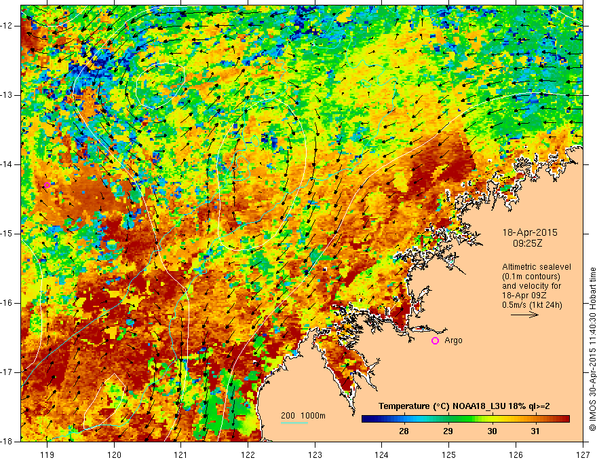This screenshot has width=597, height=462.
Task: Click the 'Argo' legend text
Action: coord(453,340)
